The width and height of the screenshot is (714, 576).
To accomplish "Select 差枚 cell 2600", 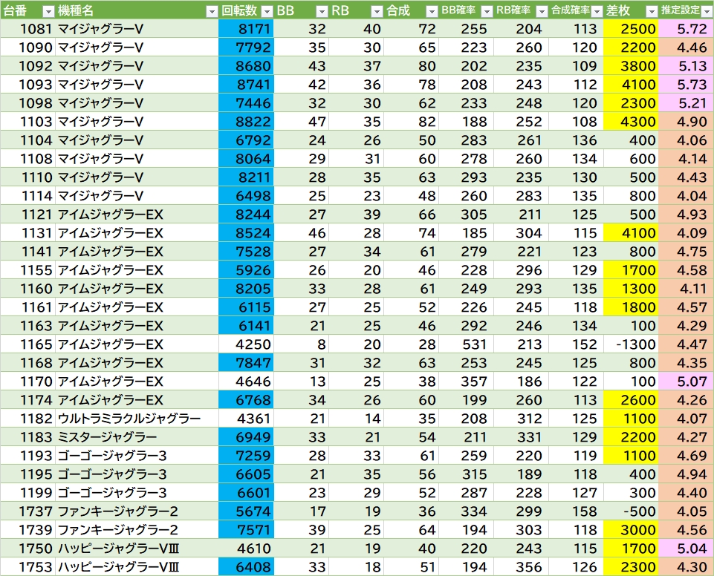I will (x=631, y=400).
